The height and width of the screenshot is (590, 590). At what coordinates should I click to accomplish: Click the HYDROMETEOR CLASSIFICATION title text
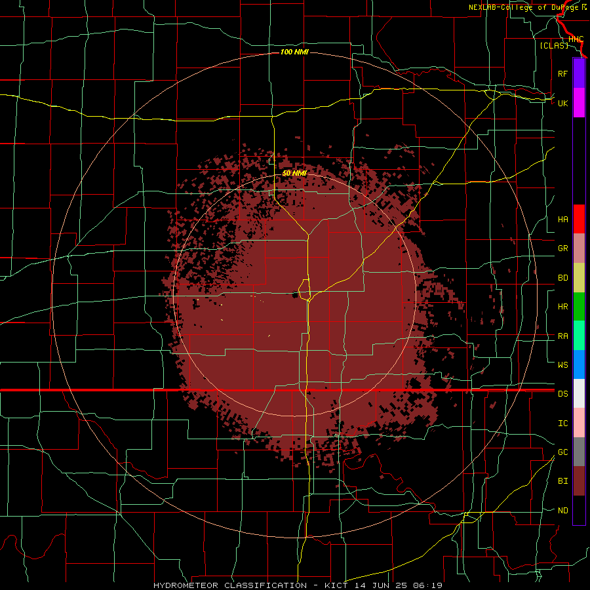(x=230, y=585)
